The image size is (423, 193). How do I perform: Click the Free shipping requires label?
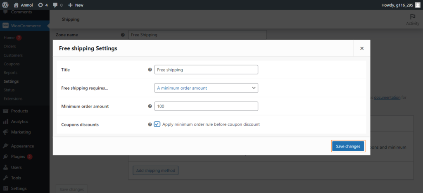point(84,88)
